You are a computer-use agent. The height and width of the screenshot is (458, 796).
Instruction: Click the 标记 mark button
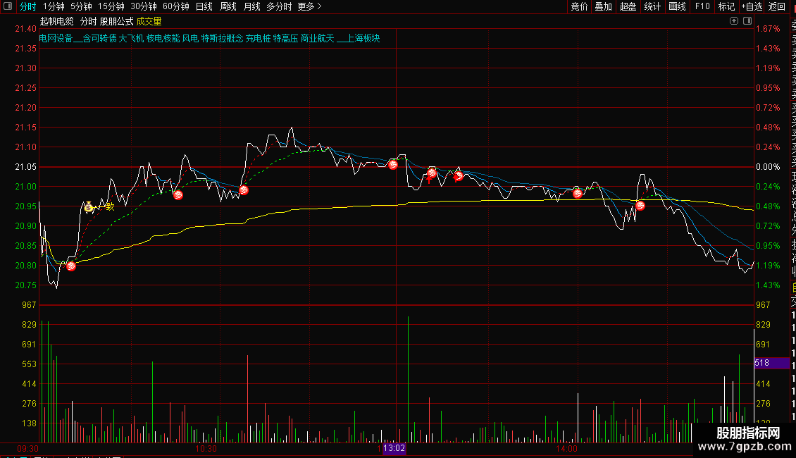726,6
